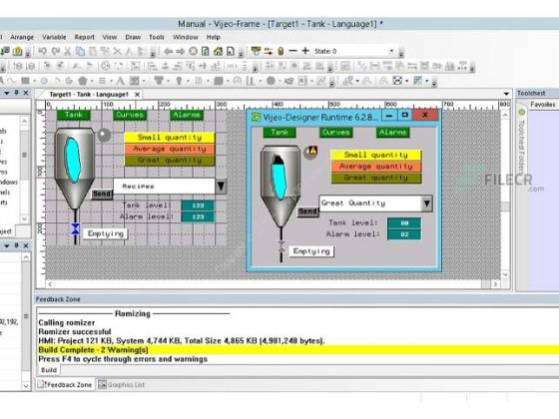Open the Help menu
The image size is (559, 419).
pos(214,37)
